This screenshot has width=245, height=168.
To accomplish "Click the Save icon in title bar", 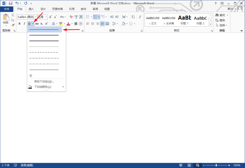I will pyautogui.click(x=11, y=3).
